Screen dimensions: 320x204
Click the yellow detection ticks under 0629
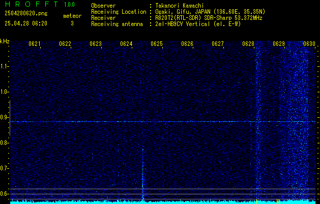(x=278, y=201)
